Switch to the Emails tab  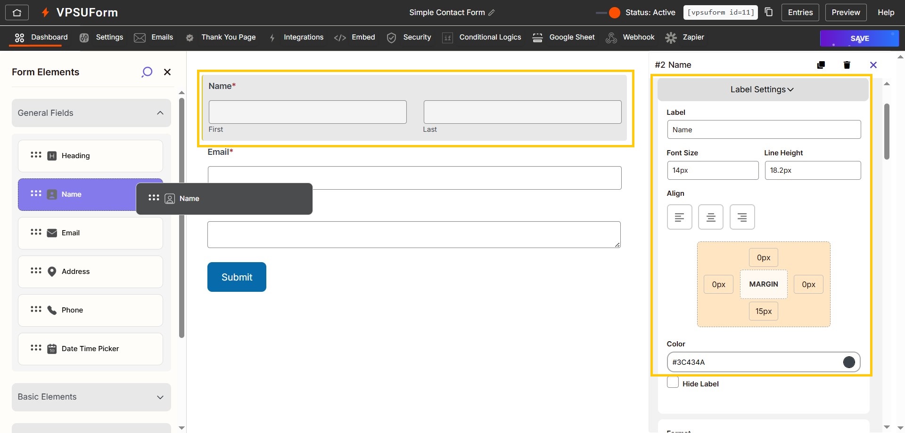[x=154, y=37]
